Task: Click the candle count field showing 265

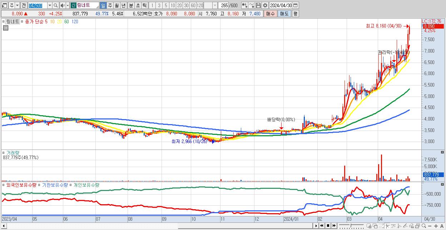Action: [x=223, y=5]
